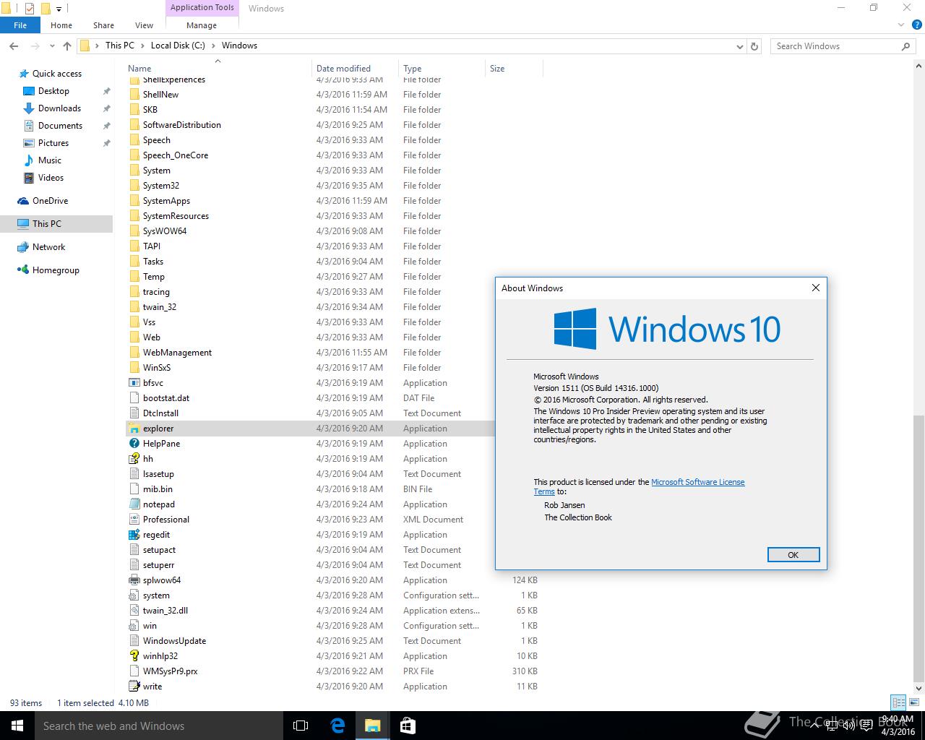Select the WindowsUpdate text document
925x740 pixels.
tap(174, 641)
